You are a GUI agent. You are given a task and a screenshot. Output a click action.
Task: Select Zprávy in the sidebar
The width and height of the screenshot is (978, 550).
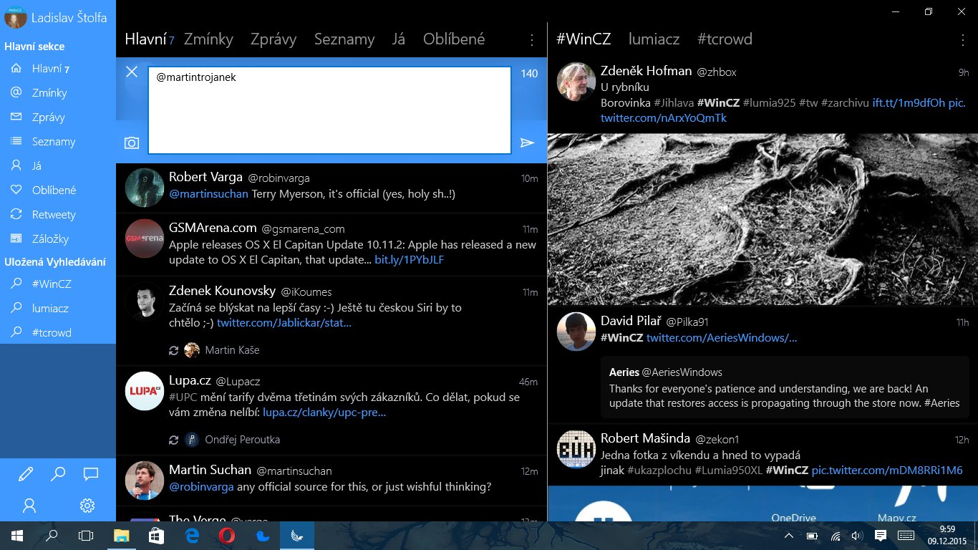pos(58,117)
